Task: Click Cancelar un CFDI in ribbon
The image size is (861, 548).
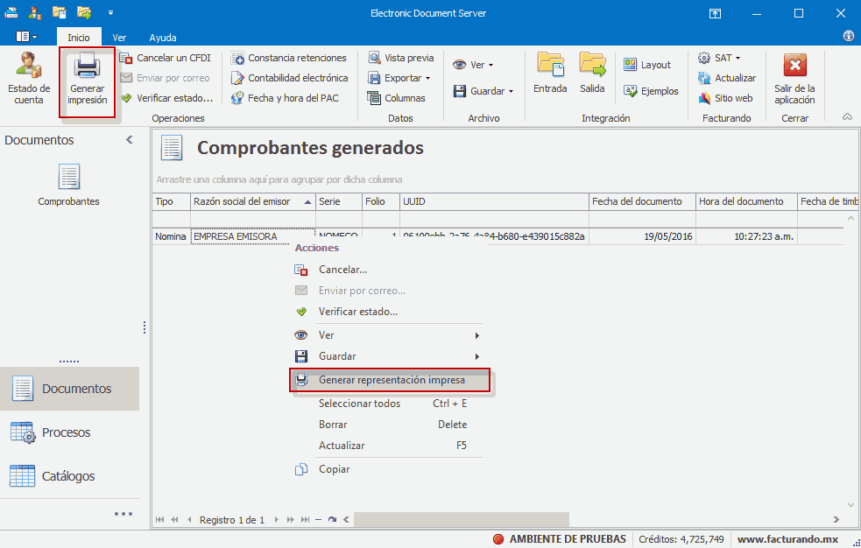Action: pyautogui.click(x=166, y=58)
